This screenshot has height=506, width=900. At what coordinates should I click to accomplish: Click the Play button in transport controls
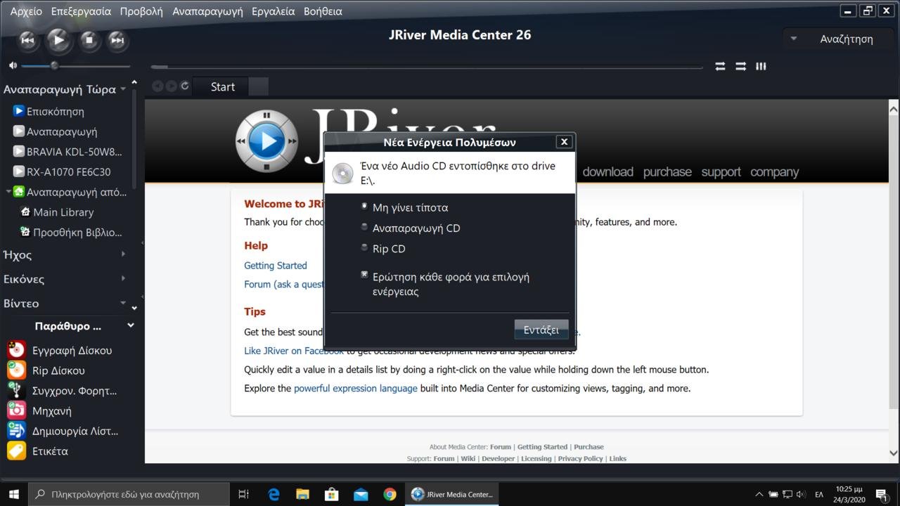58,40
